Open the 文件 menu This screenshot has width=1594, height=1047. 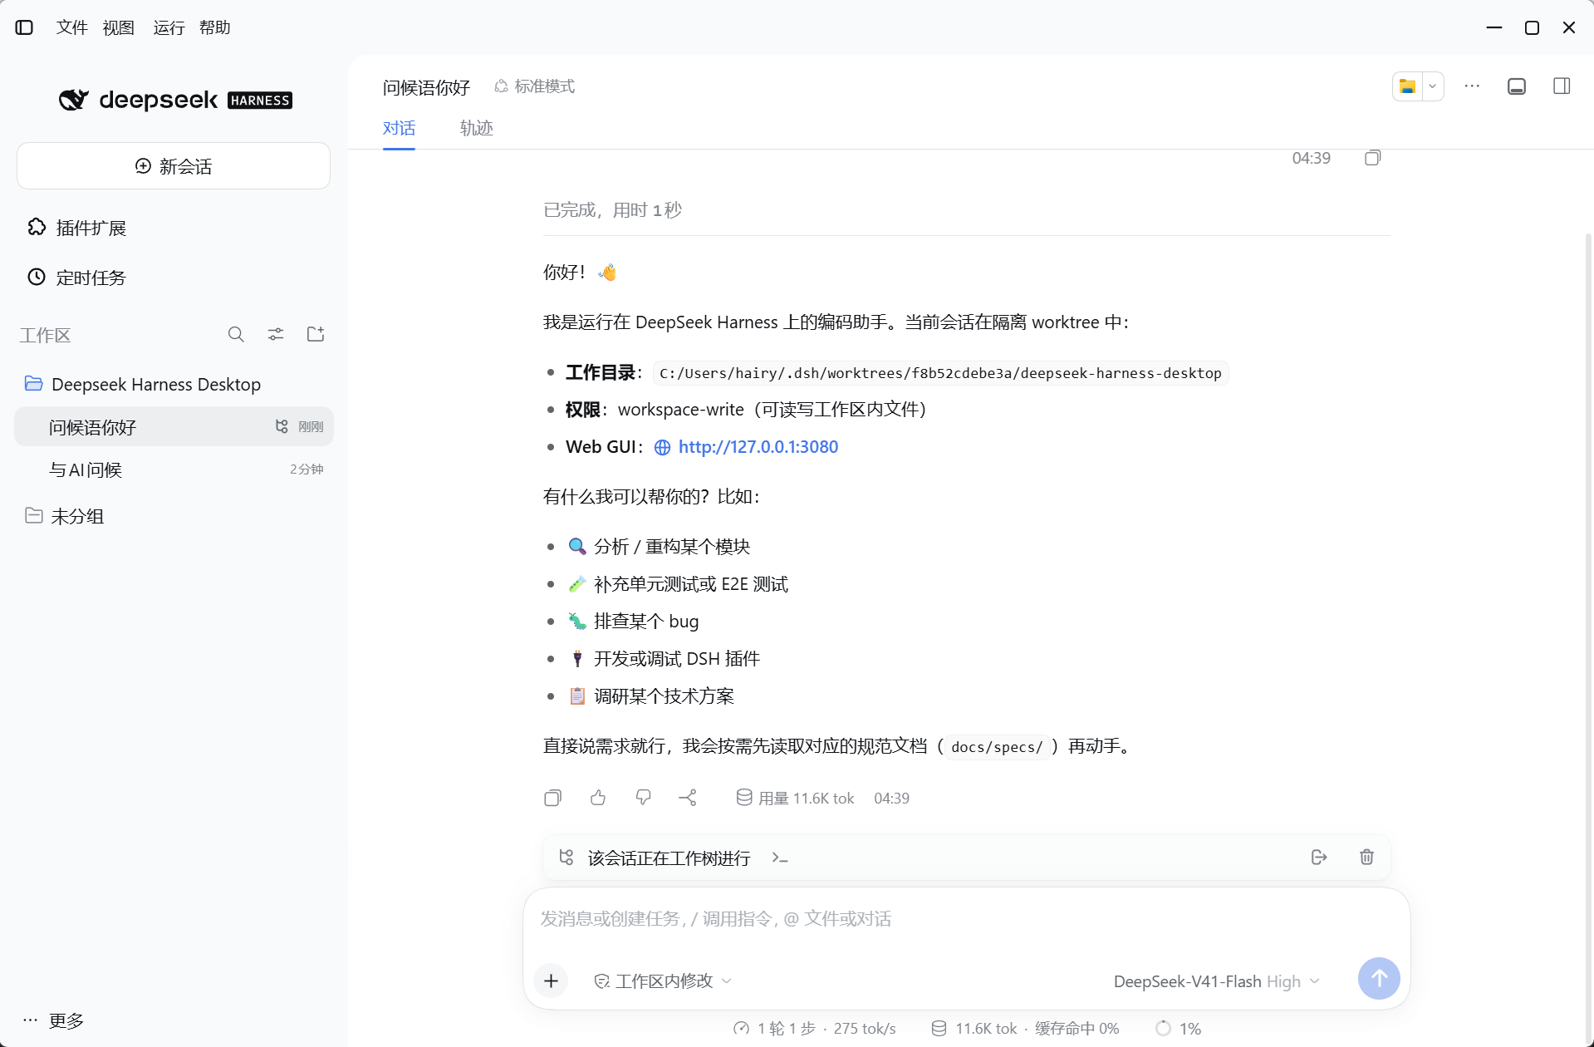tap(72, 27)
